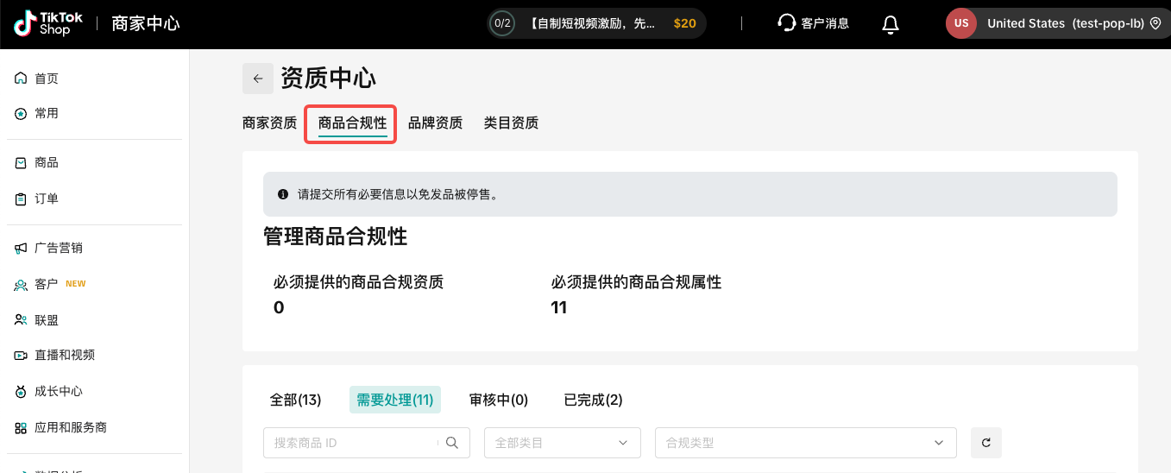
Task: Open 直播和视频 in the sidebar
Action: 65,355
